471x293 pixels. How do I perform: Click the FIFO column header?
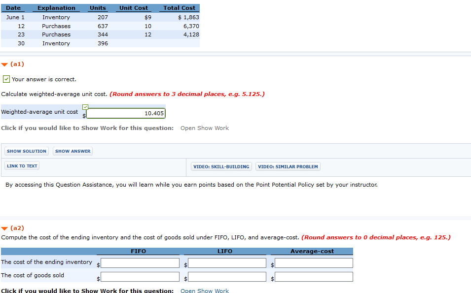138,251
